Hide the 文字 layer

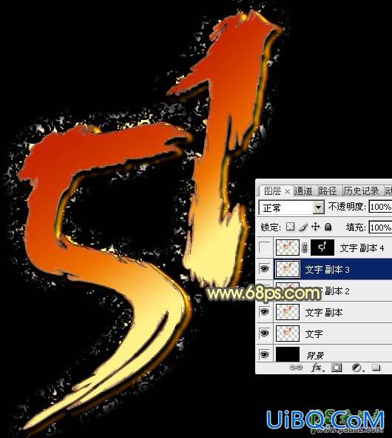(x=265, y=334)
